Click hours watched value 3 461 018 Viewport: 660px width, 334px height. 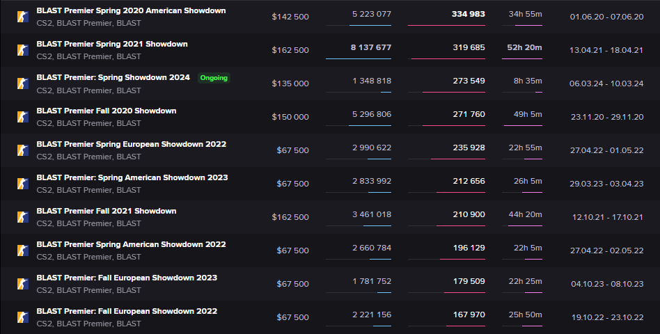[x=372, y=214]
